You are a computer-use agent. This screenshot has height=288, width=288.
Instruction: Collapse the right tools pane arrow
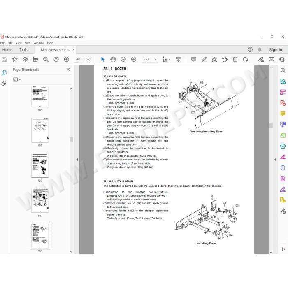(x=275, y=160)
